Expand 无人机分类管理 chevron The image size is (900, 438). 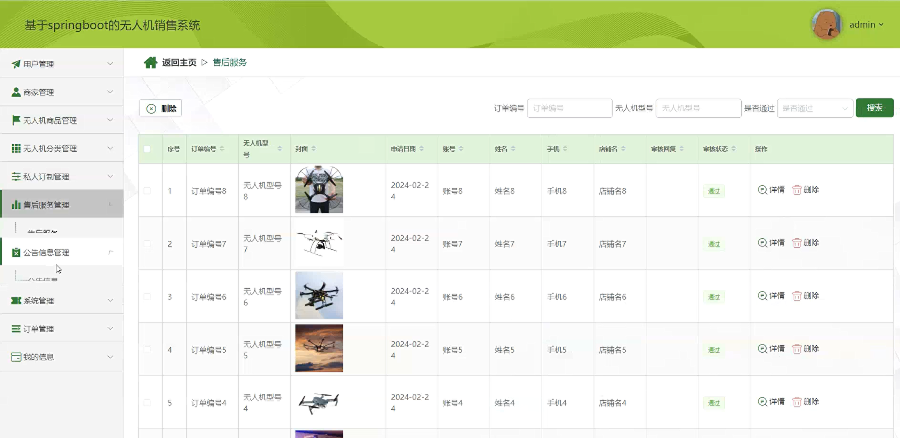[x=110, y=148]
